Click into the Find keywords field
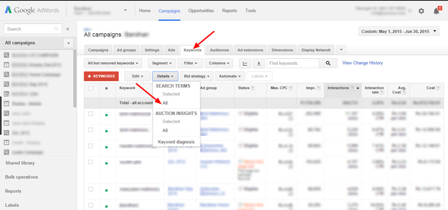The height and width of the screenshot is (210, 448). (x=293, y=63)
